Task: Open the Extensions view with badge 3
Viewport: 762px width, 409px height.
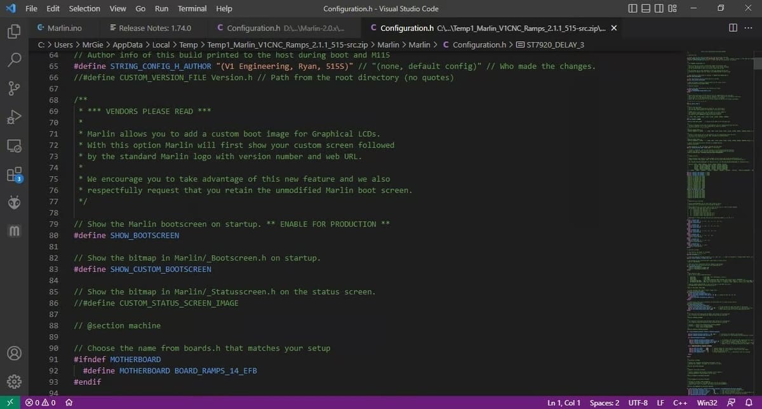Action: 14,174
